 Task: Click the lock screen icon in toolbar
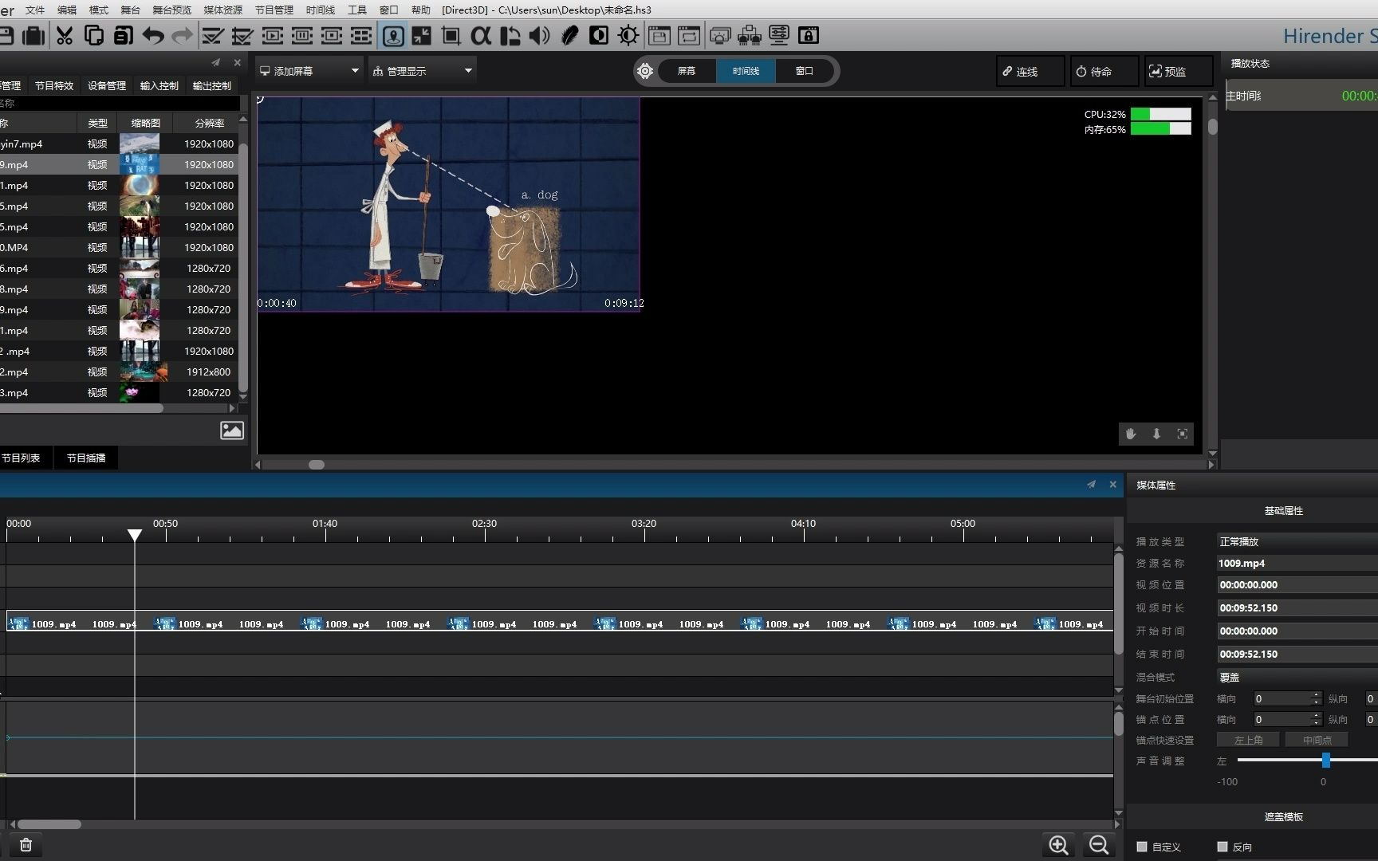click(809, 36)
